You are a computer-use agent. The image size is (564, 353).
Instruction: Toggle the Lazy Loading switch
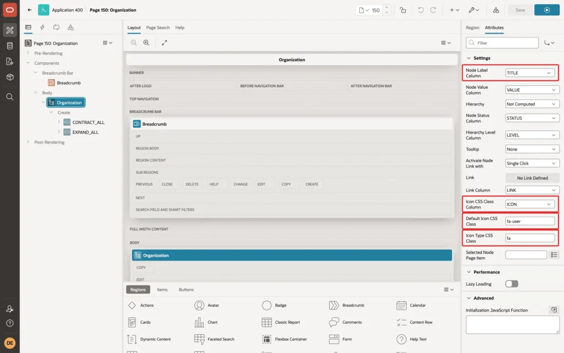pos(512,284)
